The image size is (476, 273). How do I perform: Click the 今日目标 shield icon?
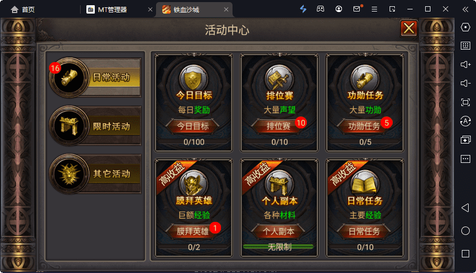193,78
